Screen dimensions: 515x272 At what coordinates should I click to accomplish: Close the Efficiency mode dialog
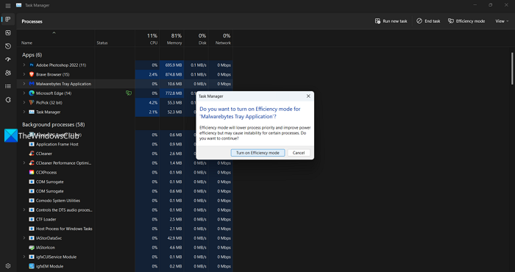[x=308, y=96]
